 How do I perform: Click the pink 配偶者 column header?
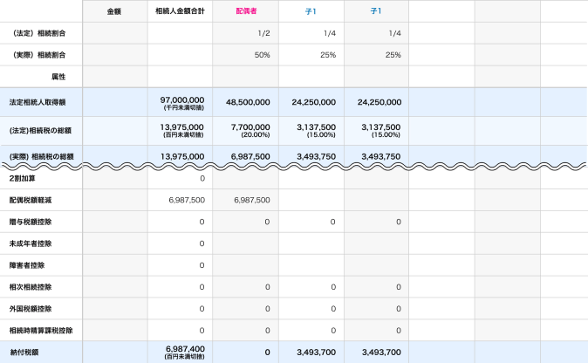click(246, 11)
